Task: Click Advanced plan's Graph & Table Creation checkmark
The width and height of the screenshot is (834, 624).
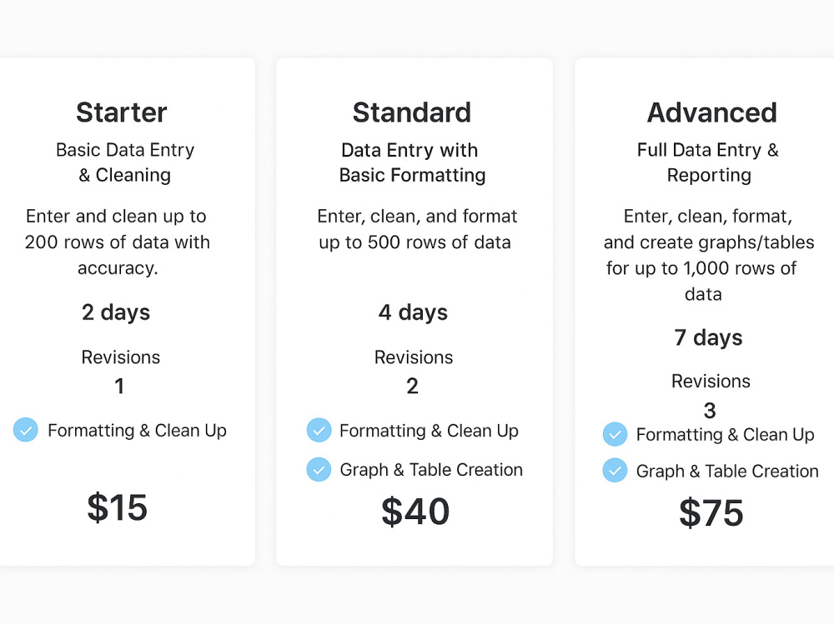Action: click(615, 471)
